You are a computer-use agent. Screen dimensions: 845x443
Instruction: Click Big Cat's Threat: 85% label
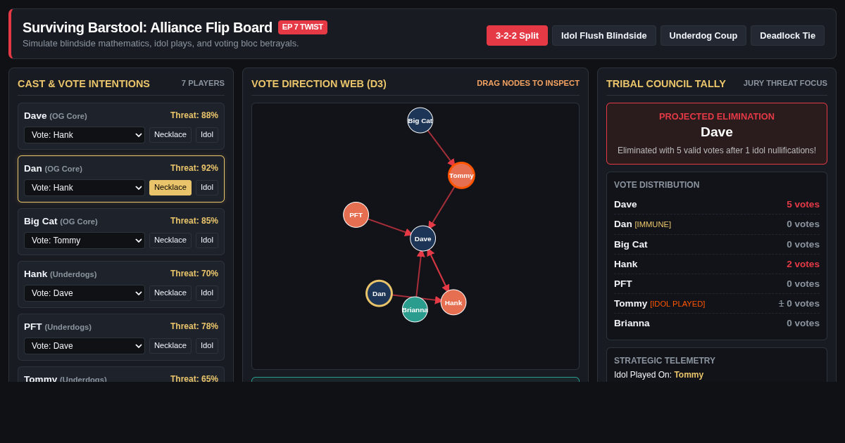pyautogui.click(x=194, y=221)
